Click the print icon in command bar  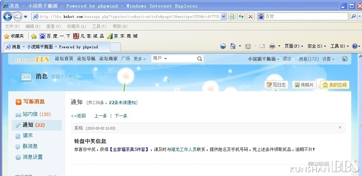point(272,46)
